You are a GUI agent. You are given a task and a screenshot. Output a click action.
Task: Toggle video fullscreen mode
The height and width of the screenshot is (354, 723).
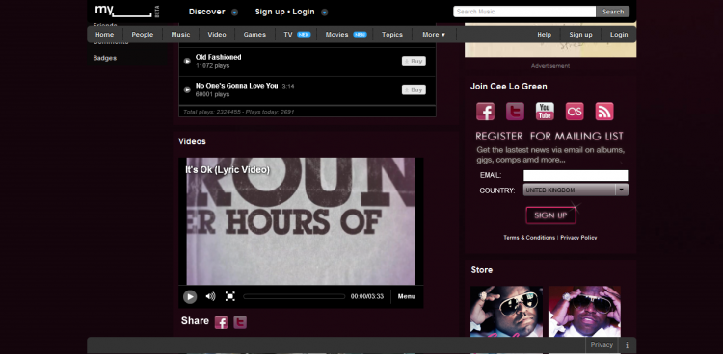pyautogui.click(x=230, y=296)
